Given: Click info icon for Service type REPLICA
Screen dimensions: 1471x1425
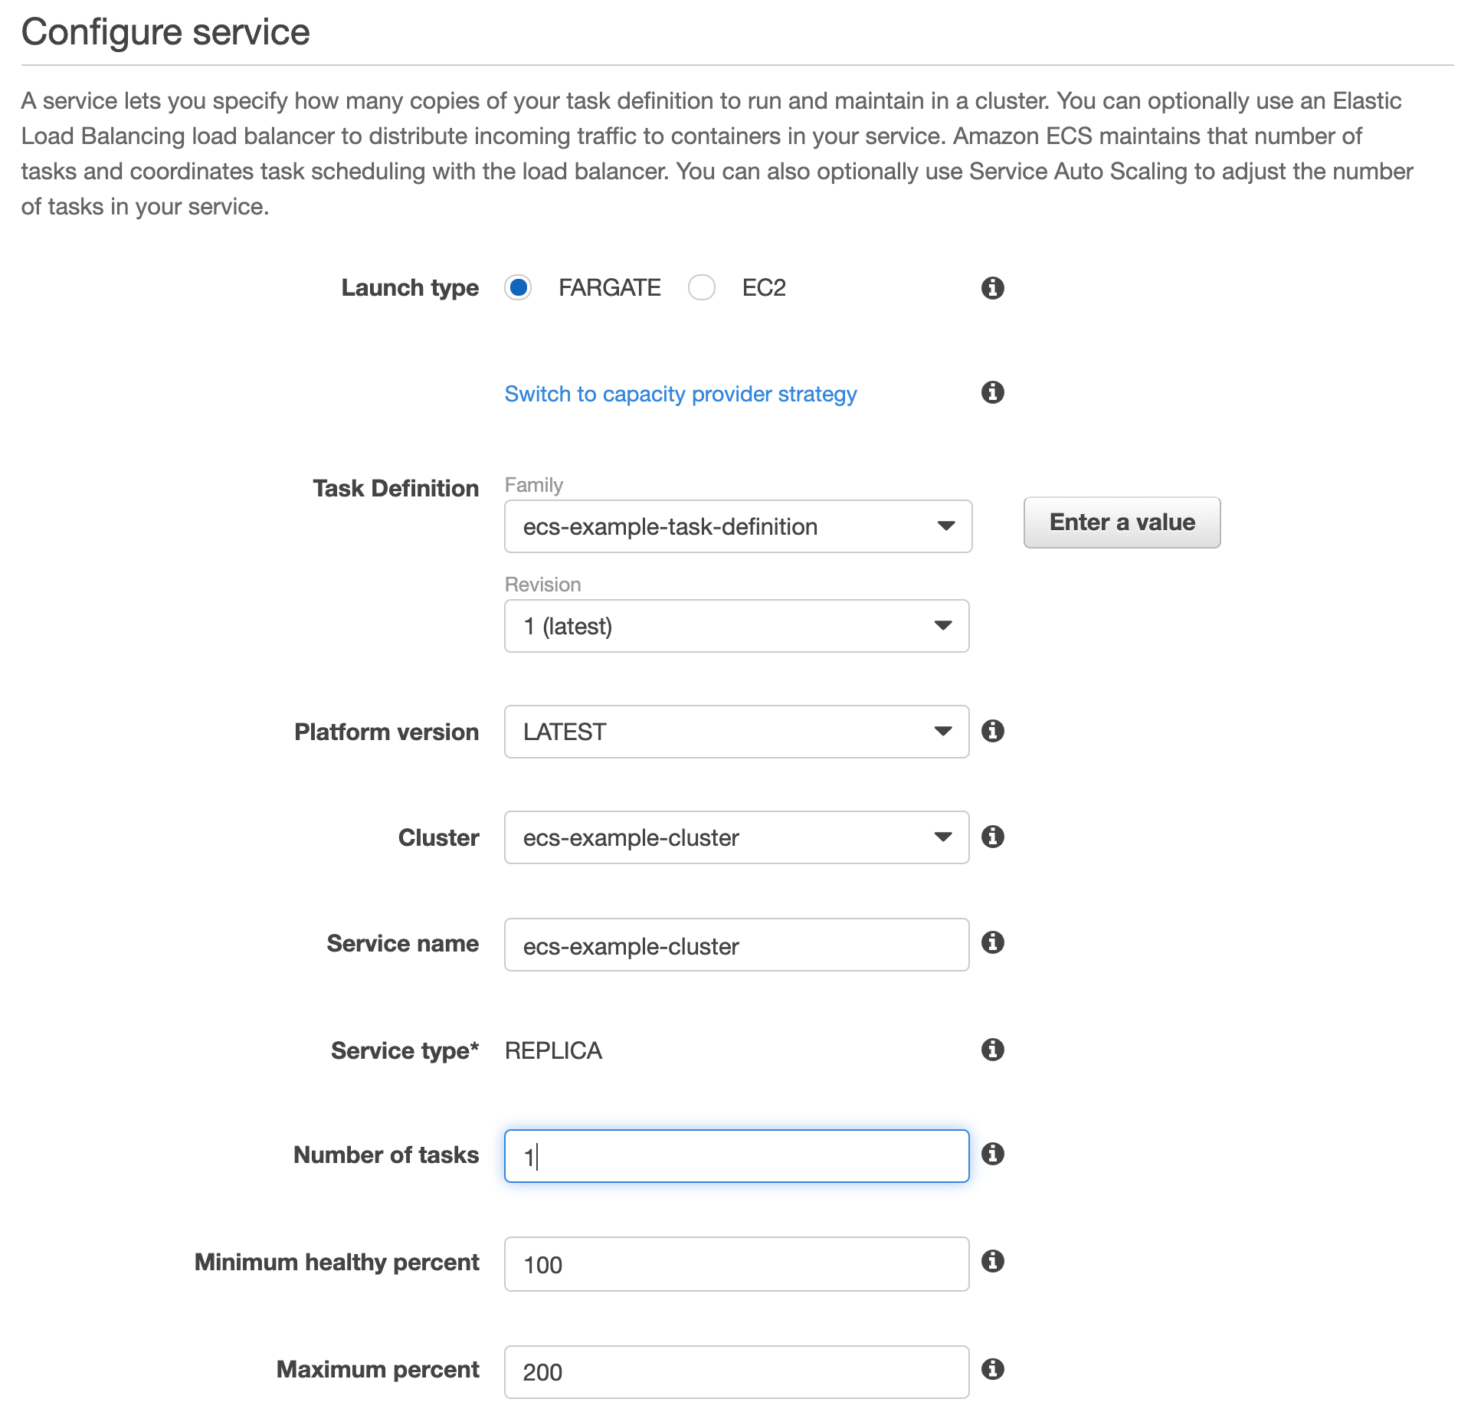Looking at the screenshot, I should [992, 1050].
